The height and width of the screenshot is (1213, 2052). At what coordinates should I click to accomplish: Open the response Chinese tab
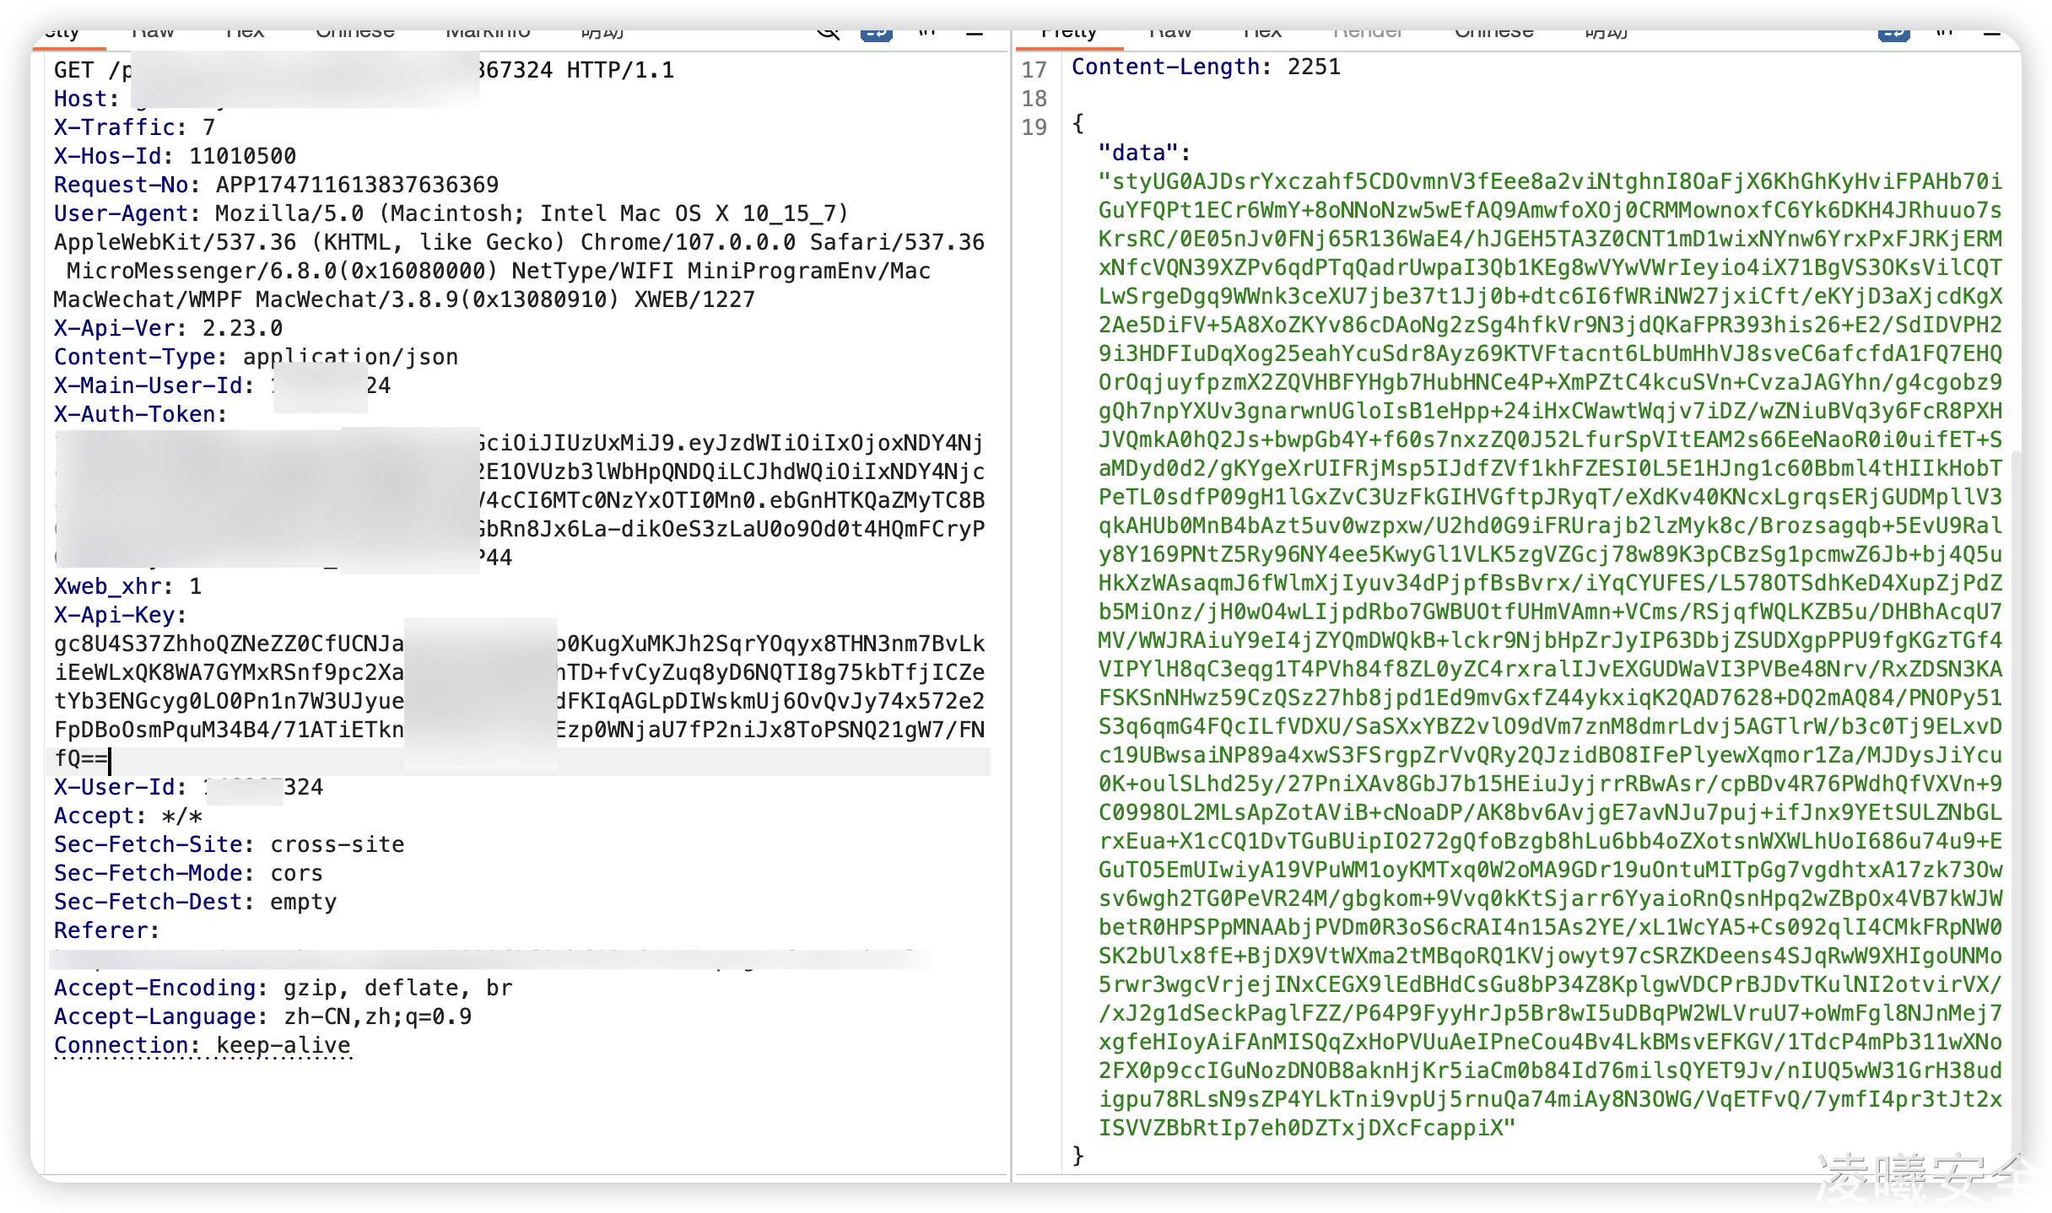1493,34
